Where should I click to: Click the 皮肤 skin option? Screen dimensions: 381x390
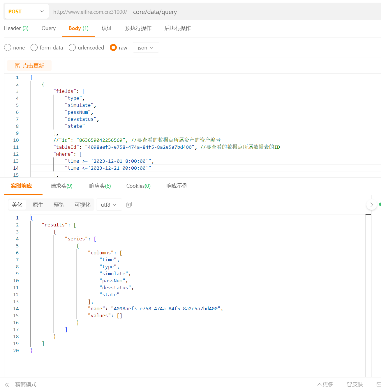[x=355, y=384]
